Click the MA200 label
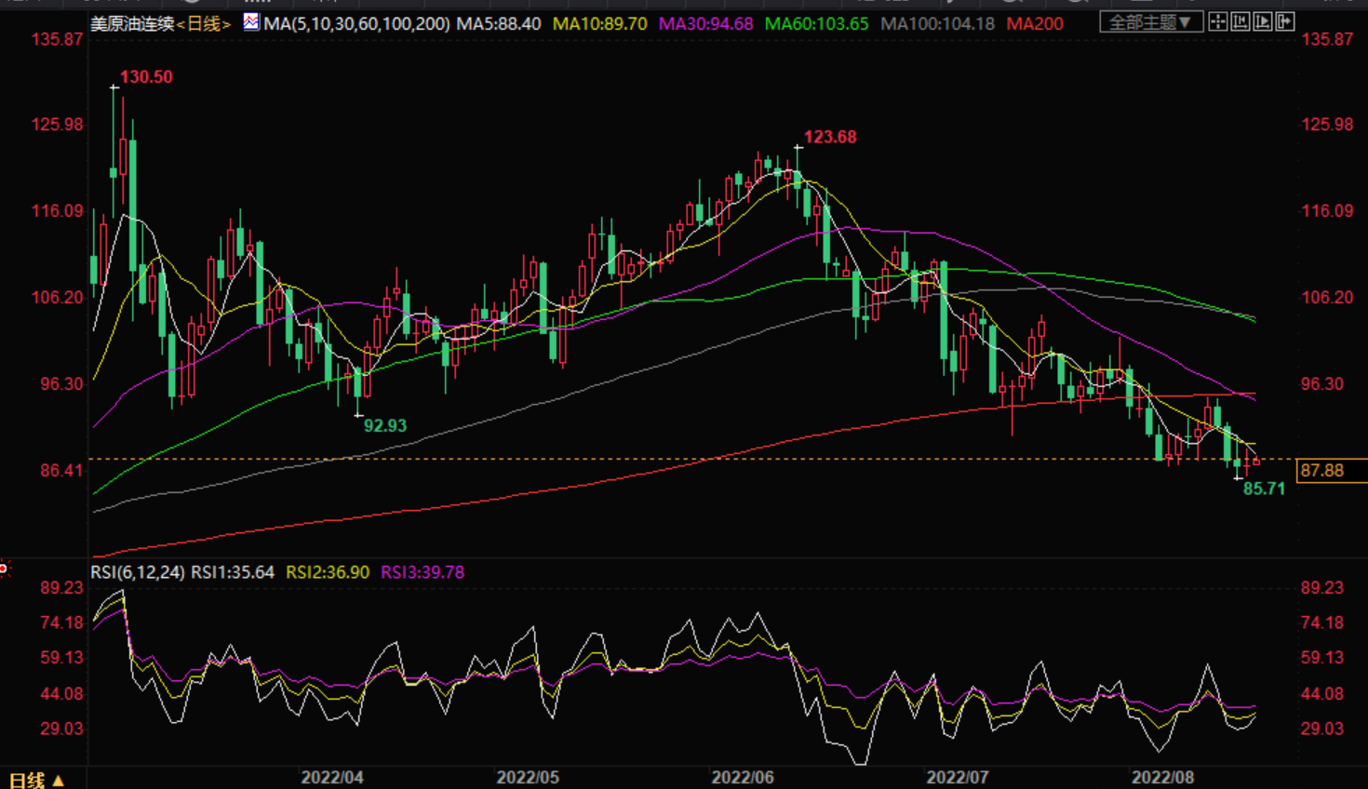This screenshot has width=1368, height=789. (1035, 23)
